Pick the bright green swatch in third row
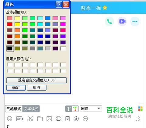Viewport: 146px width, 128px height. click(x=25, y=30)
